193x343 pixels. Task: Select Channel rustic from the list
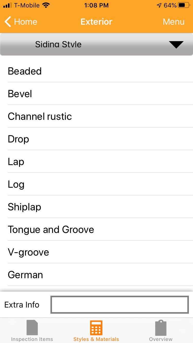pyautogui.click(x=40, y=116)
